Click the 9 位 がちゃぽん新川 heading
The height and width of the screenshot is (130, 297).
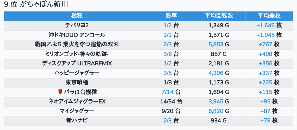(36, 4)
